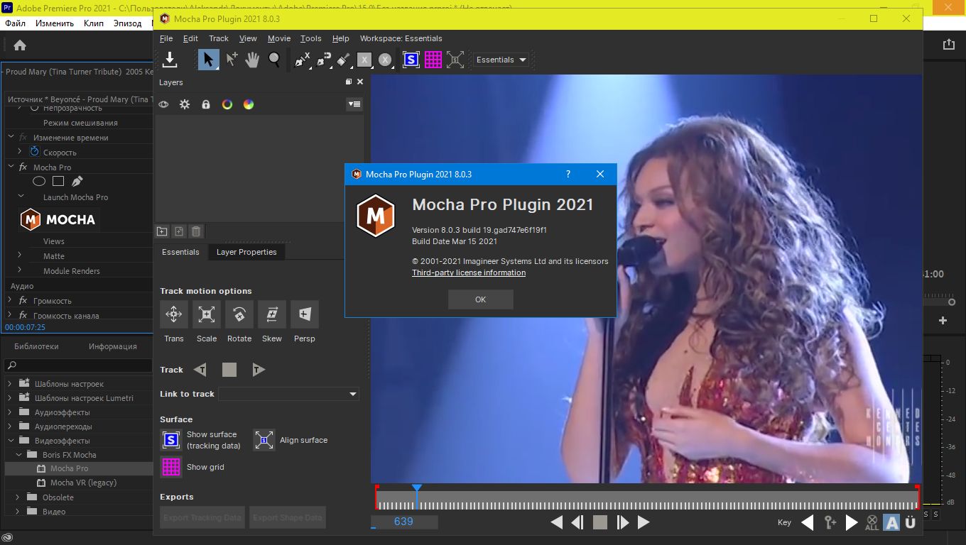
Task: Enable Scale track motion option
Action: point(207,314)
